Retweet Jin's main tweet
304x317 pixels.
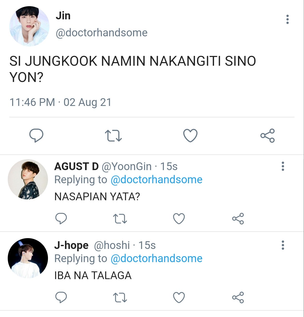pyautogui.click(x=113, y=136)
